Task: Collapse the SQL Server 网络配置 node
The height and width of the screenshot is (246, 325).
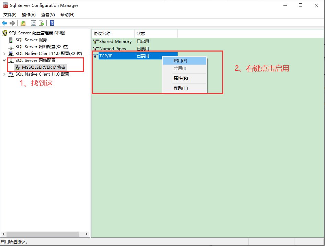Action: coord(4,60)
